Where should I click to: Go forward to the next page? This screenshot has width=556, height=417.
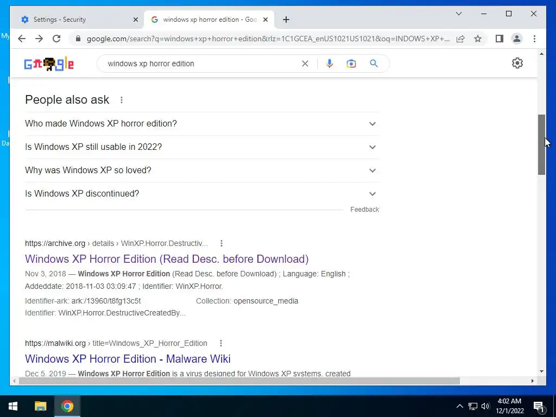click(x=39, y=39)
